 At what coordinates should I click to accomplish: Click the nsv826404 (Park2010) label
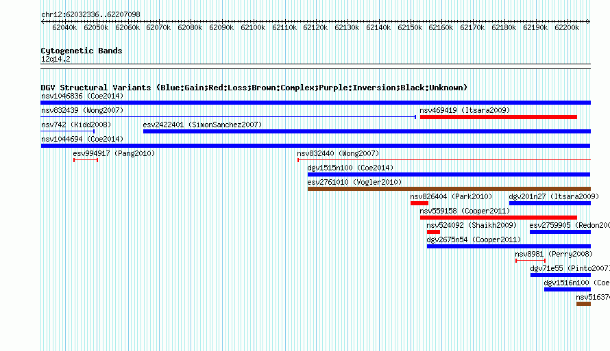click(x=451, y=196)
